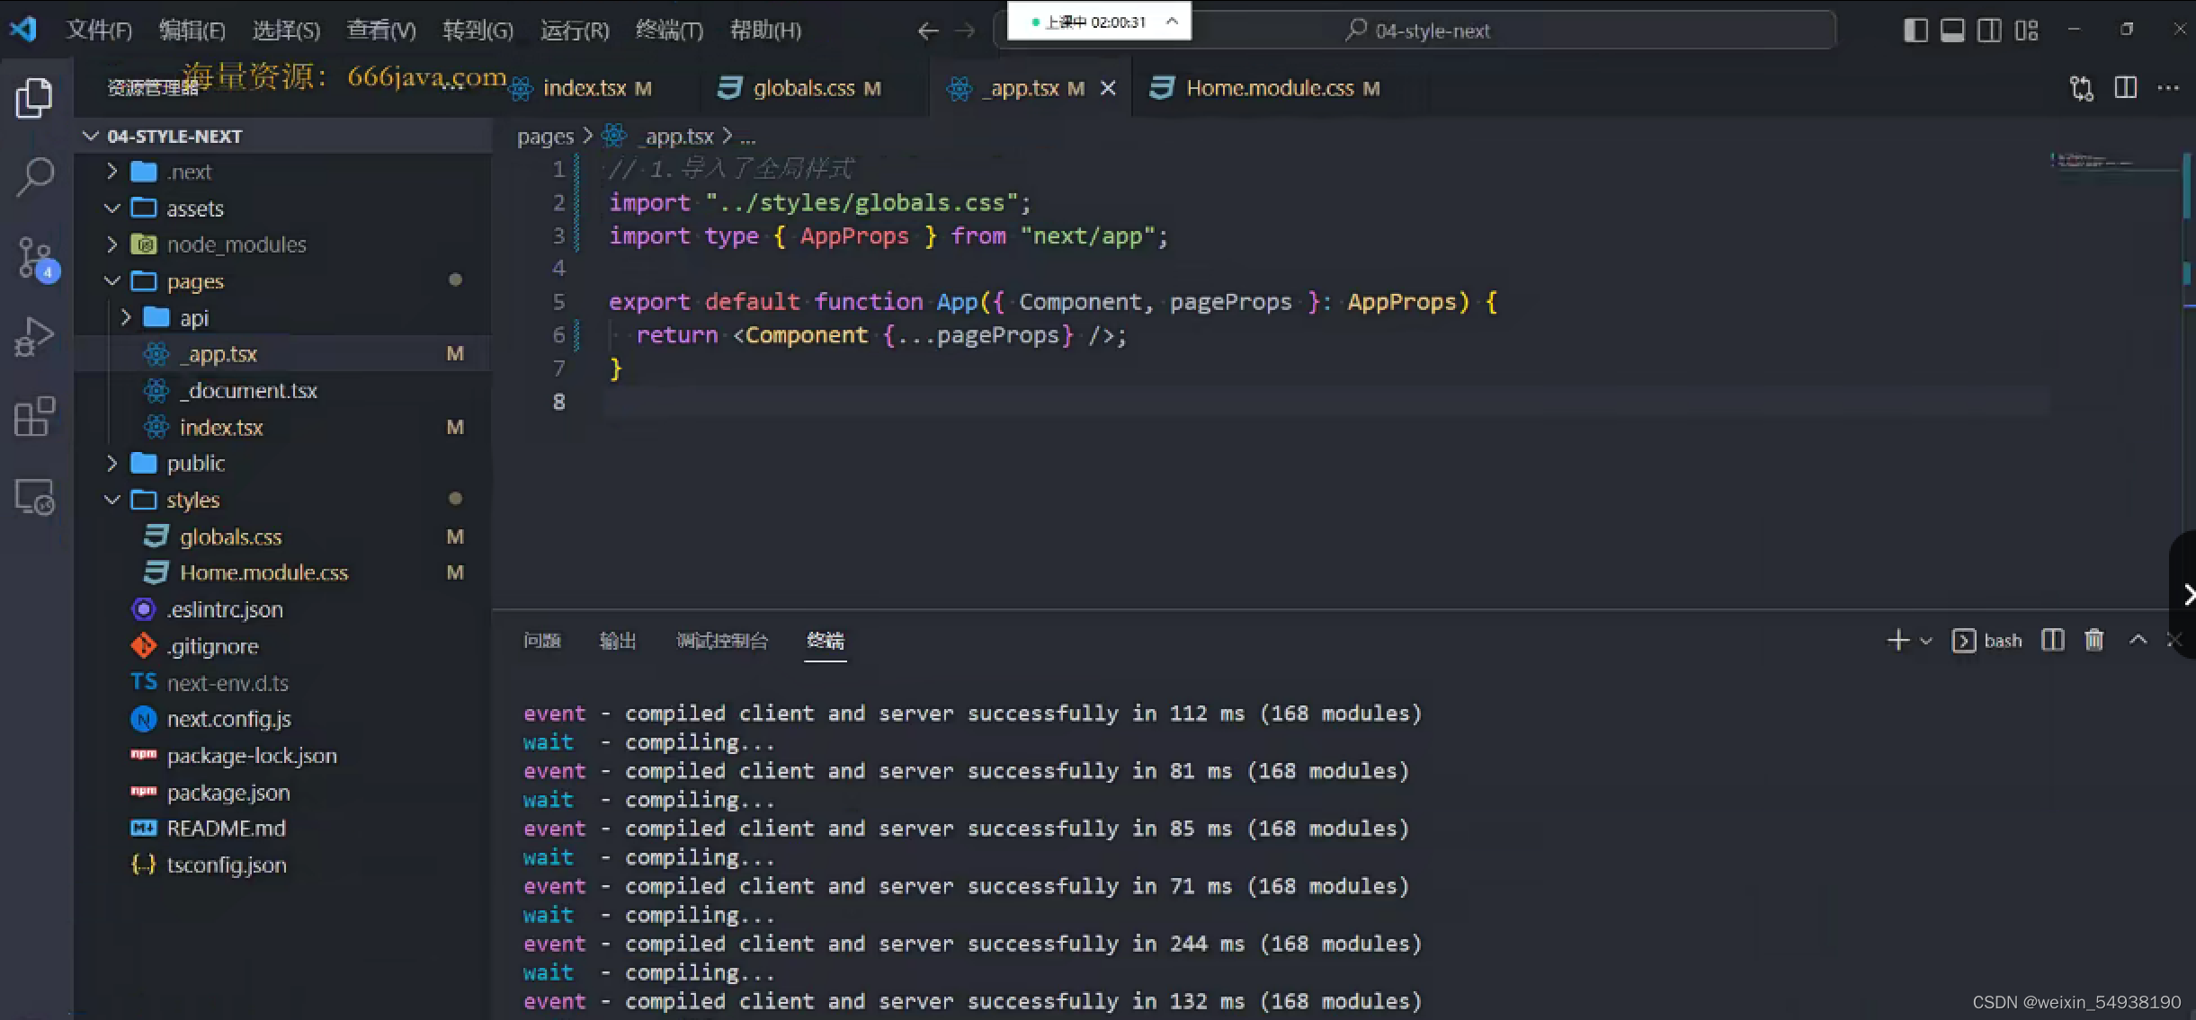The height and width of the screenshot is (1020, 2196).
Task: Collapse the 04-STYLE-NEXT root folder
Action: (283, 136)
